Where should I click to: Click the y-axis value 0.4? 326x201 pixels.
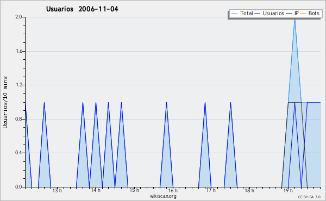click(x=18, y=153)
